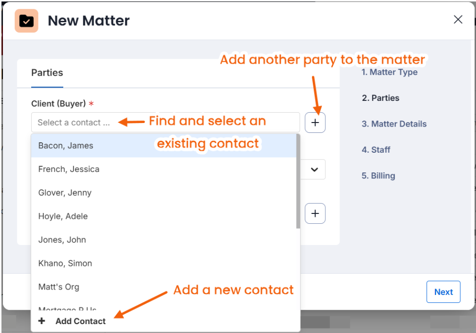Viewport: 476px width, 333px height.
Task: Select Khano, Simon contact
Action: (x=164, y=263)
